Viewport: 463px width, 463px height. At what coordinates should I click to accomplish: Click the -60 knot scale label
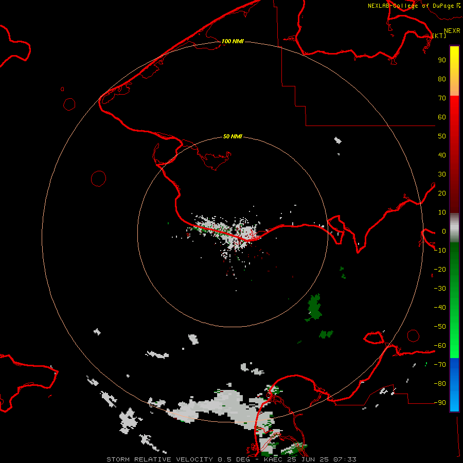tap(440, 346)
